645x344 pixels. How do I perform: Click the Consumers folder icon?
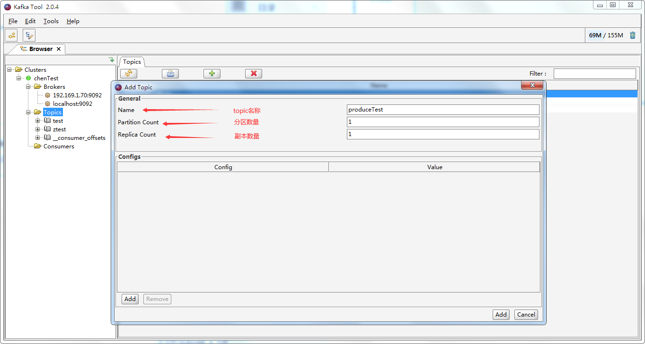pyautogui.click(x=37, y=146)
